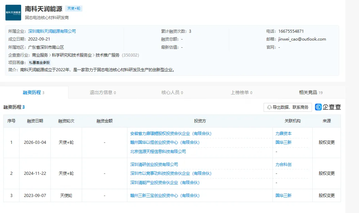Open 深圳南科天润能源有限公司 company link
Screen dimensions: 359x213
[x=52, y=31]
